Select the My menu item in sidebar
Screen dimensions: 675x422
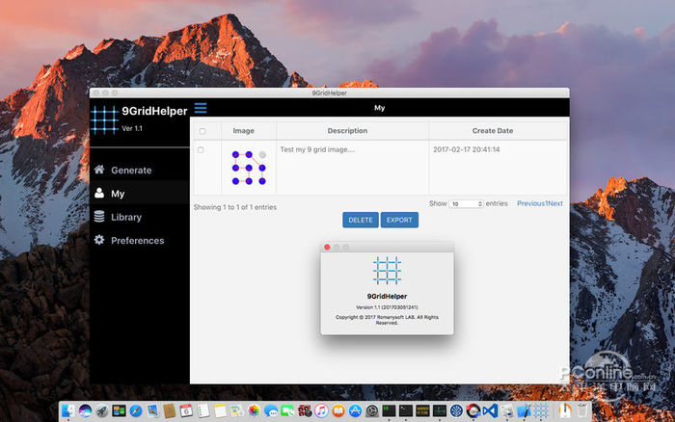[x=118, y=194]
